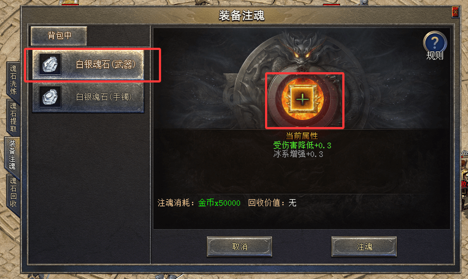Click the 取消 button
468x279 pixels.
tap(239, 246)
